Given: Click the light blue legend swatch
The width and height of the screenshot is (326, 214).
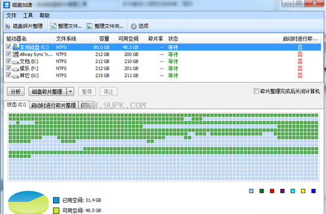Looking at the screenshot, I should (x=251, y=191).
